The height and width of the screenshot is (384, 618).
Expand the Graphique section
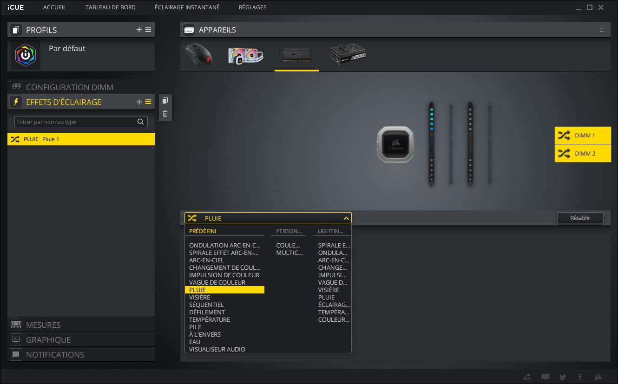(x=81, y=340)
